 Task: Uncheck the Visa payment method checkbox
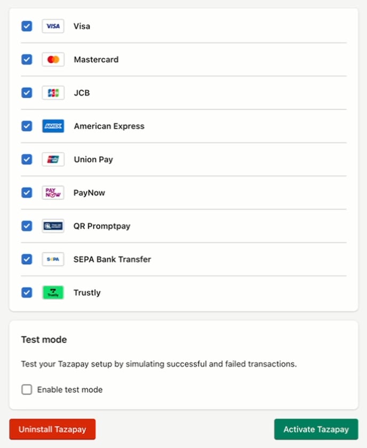[27, 26]
